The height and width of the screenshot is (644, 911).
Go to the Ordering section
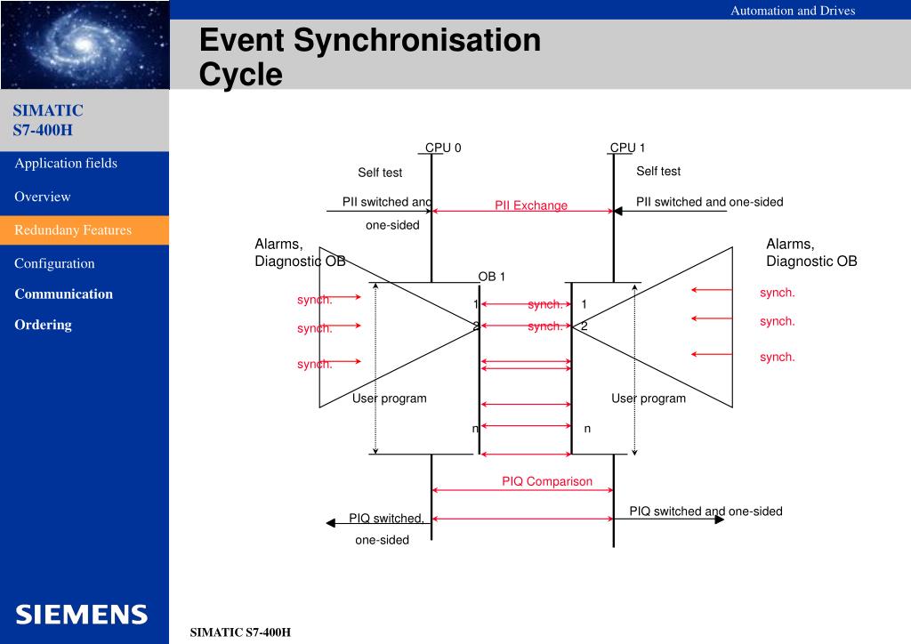(43, 325)
